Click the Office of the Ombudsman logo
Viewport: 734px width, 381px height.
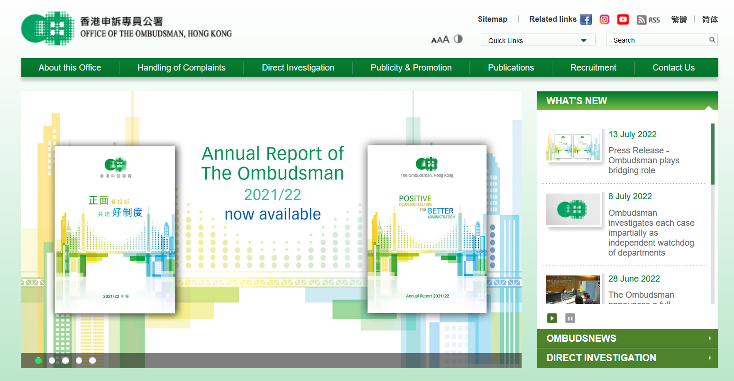pos(126,27)
